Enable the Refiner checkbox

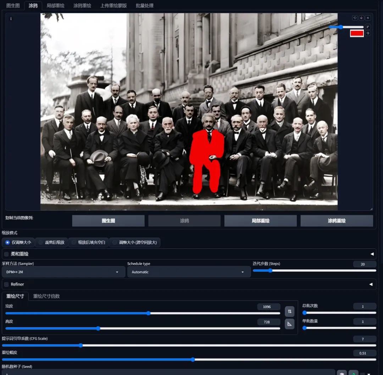pyautogui.click(x=7, y=285)
